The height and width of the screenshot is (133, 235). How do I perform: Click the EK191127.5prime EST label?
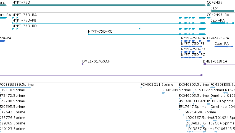[x=208, y=90]
